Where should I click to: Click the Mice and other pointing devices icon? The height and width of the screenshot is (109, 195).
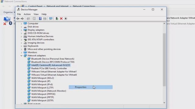25,49
